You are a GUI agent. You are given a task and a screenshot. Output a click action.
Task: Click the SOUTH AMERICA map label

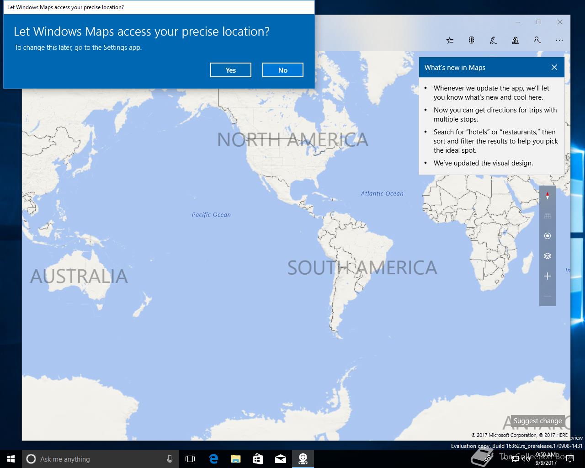coord(362,268)
